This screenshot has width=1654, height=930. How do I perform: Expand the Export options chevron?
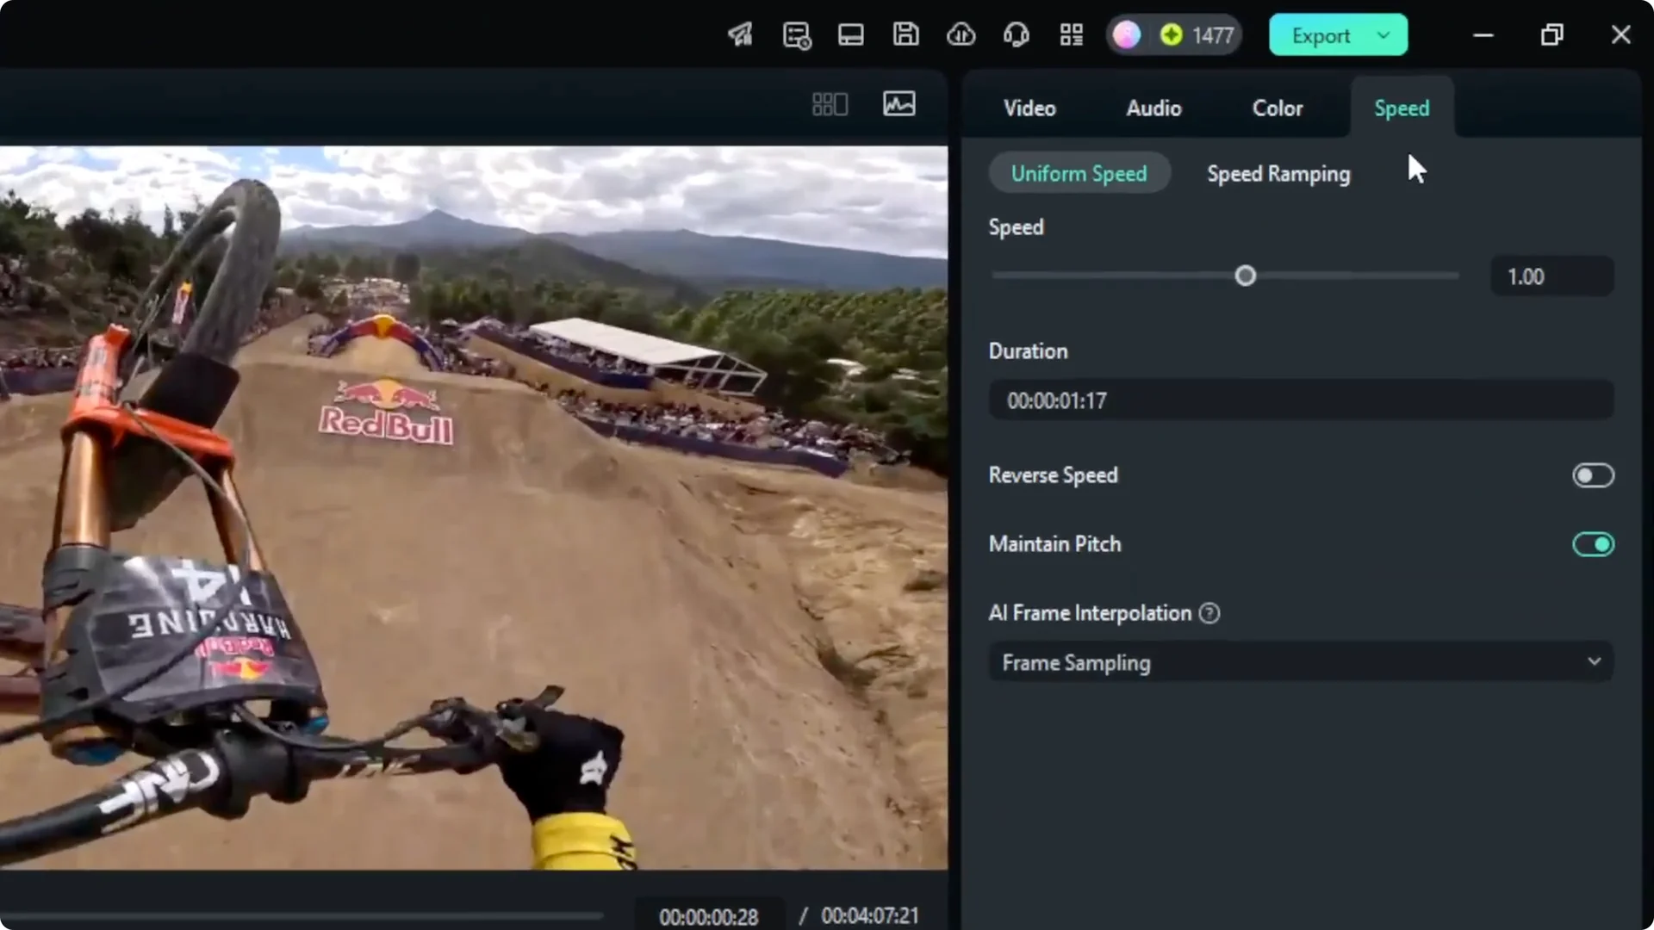tap(1384, 35)
